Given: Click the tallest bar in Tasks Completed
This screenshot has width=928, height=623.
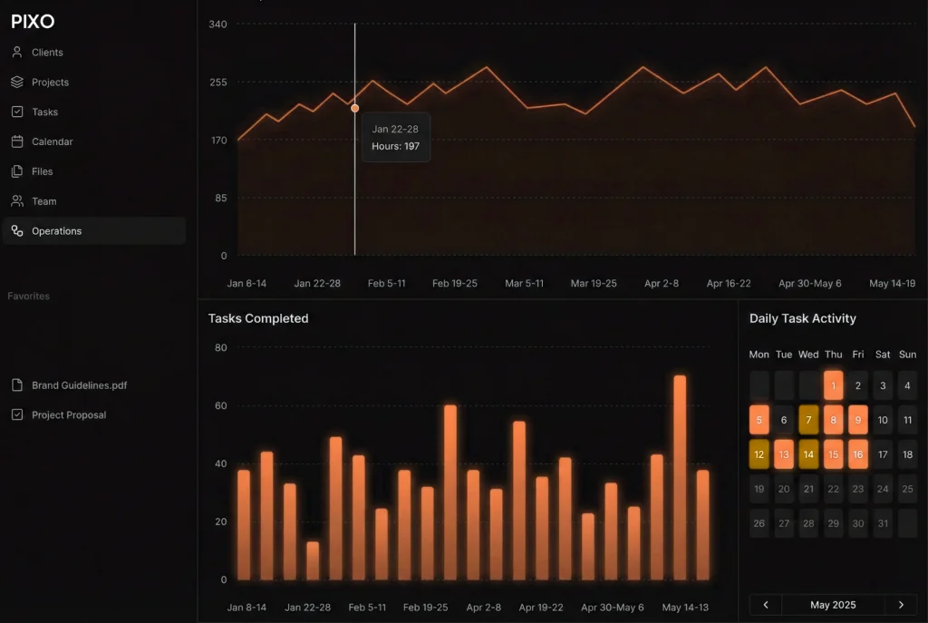Looking at the screenshot, I should click(x=680, y=477).
